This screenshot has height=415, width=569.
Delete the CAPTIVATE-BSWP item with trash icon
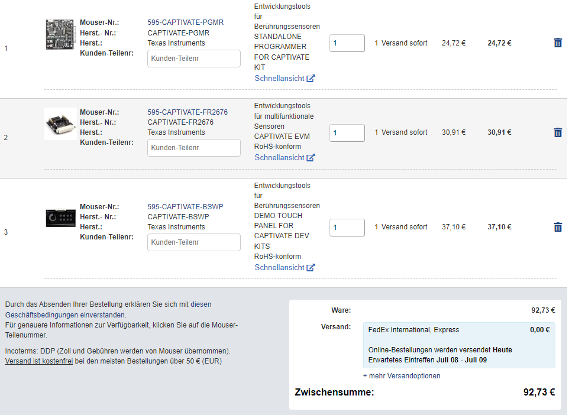coord(558,227)
